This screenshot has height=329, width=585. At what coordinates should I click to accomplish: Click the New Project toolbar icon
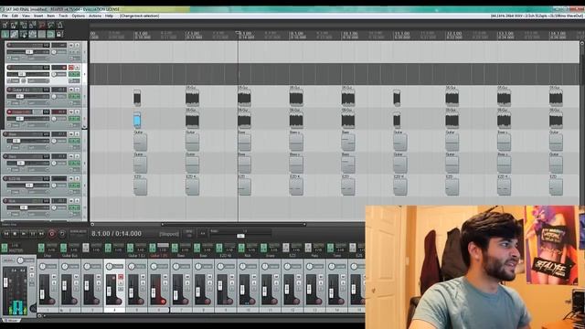click(x=5, y=25)
